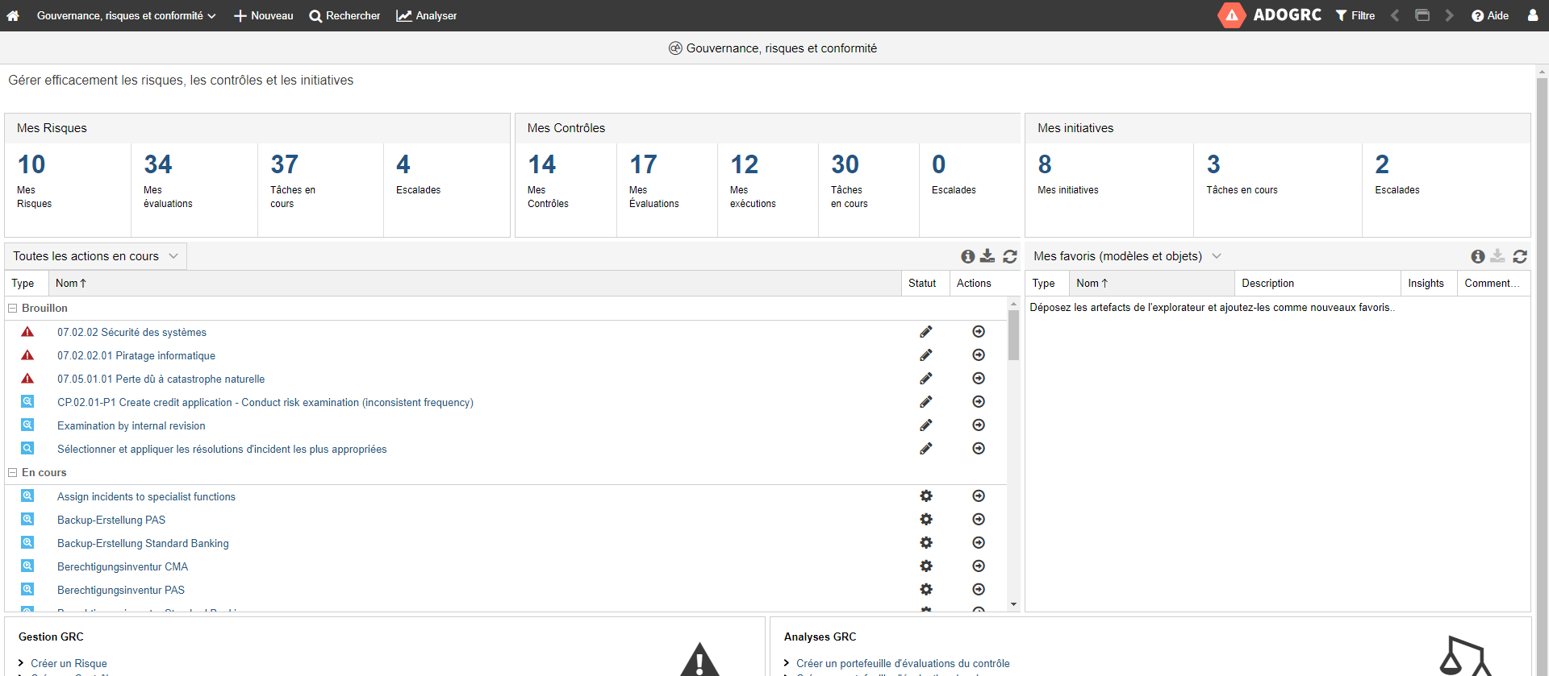Refresh the Mes favoris panel
Screen dimensions: 1549x676
point(1520,256)
